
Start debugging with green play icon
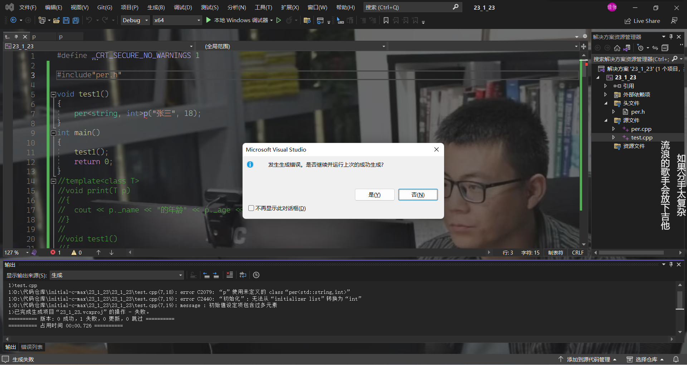coord(209,20)
